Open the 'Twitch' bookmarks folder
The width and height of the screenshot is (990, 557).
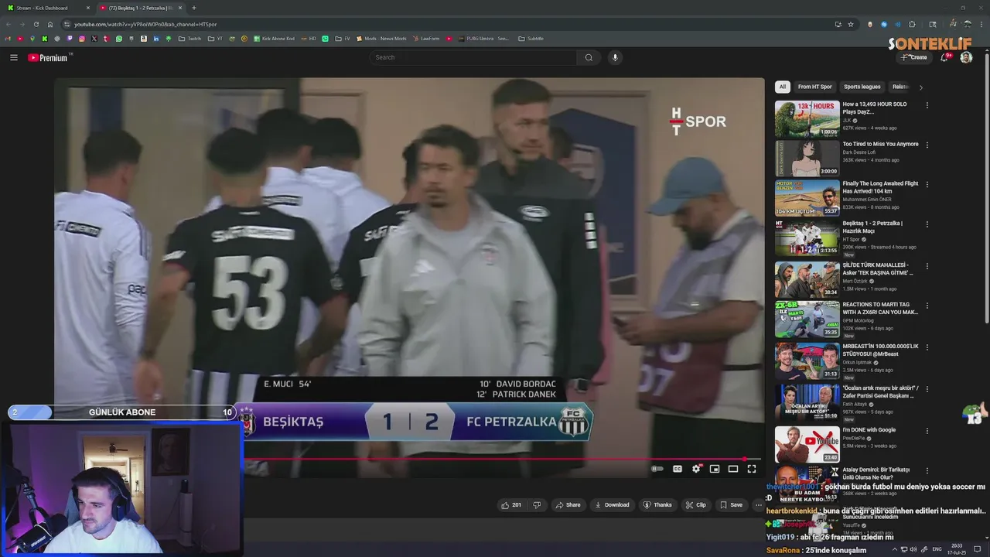(x=189, y=39)
